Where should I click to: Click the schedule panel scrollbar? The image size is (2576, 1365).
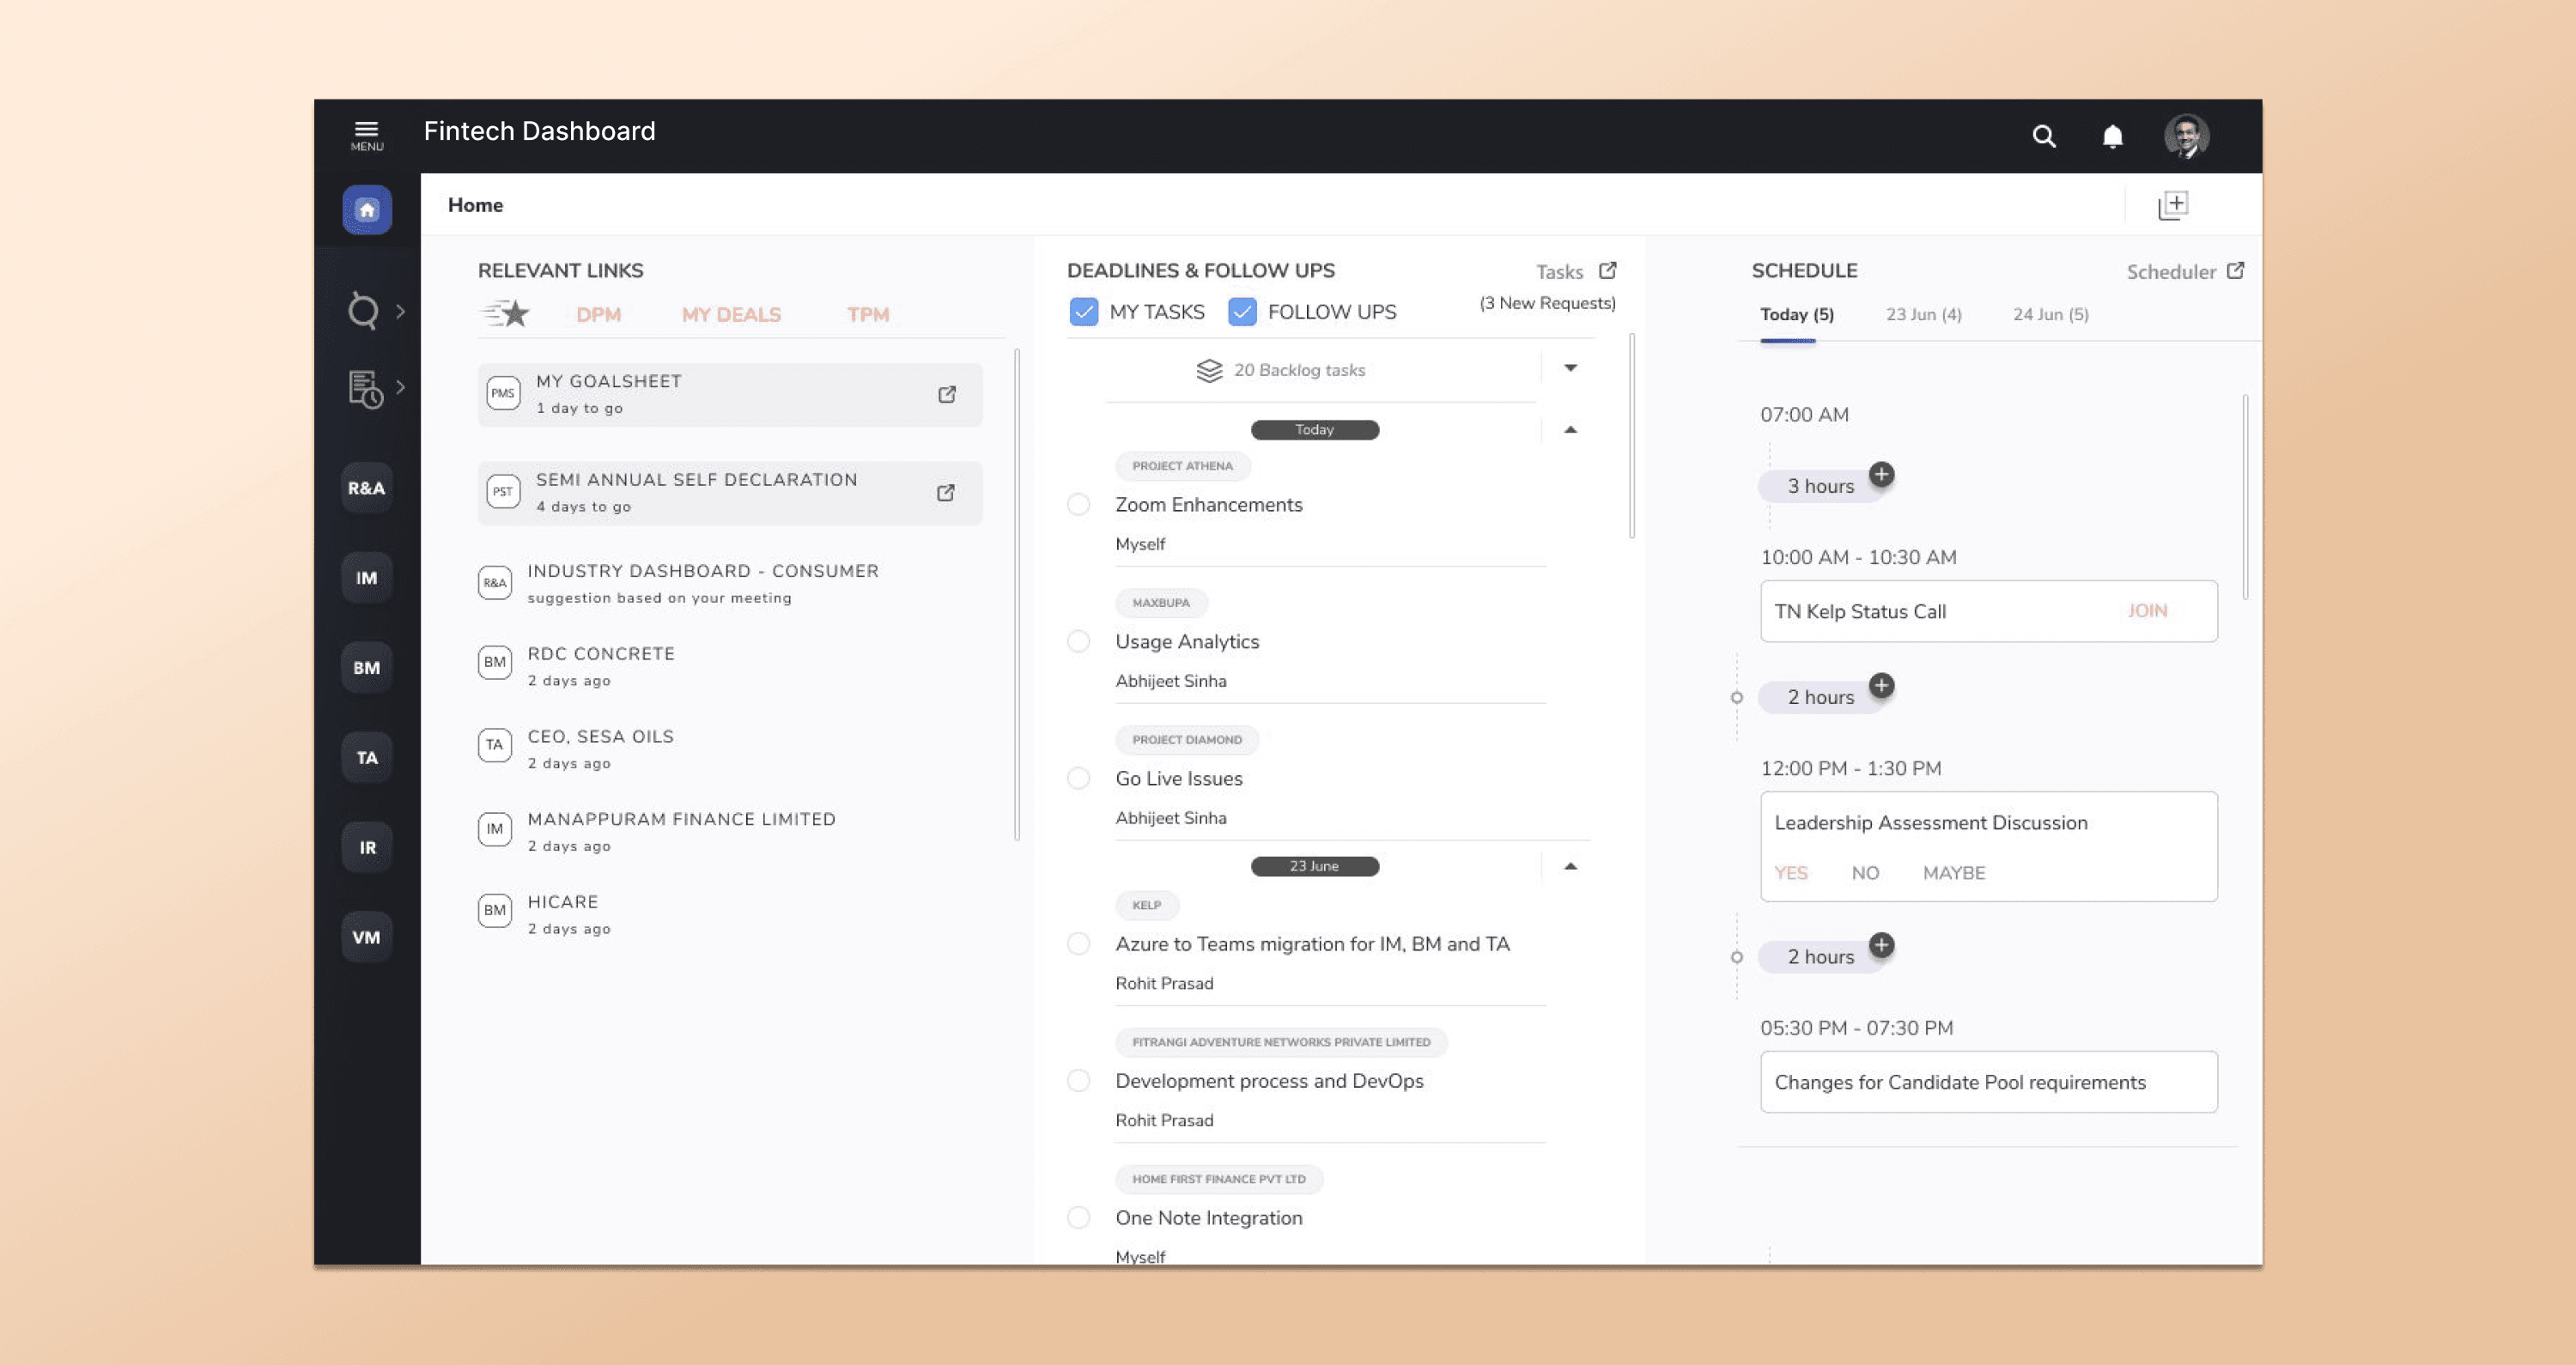[x=2245, y=497]
